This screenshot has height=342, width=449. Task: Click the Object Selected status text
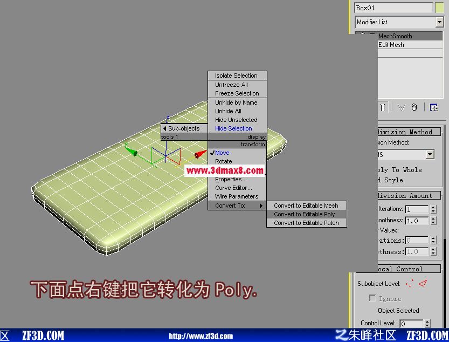point(398,311)
